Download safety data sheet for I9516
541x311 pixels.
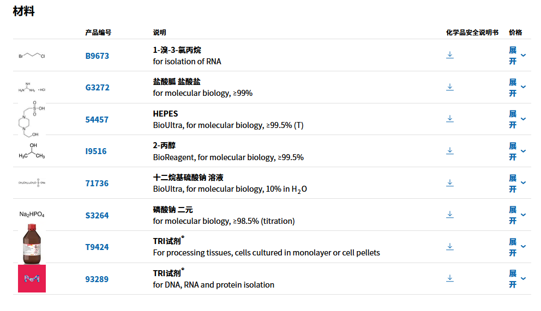450,151
